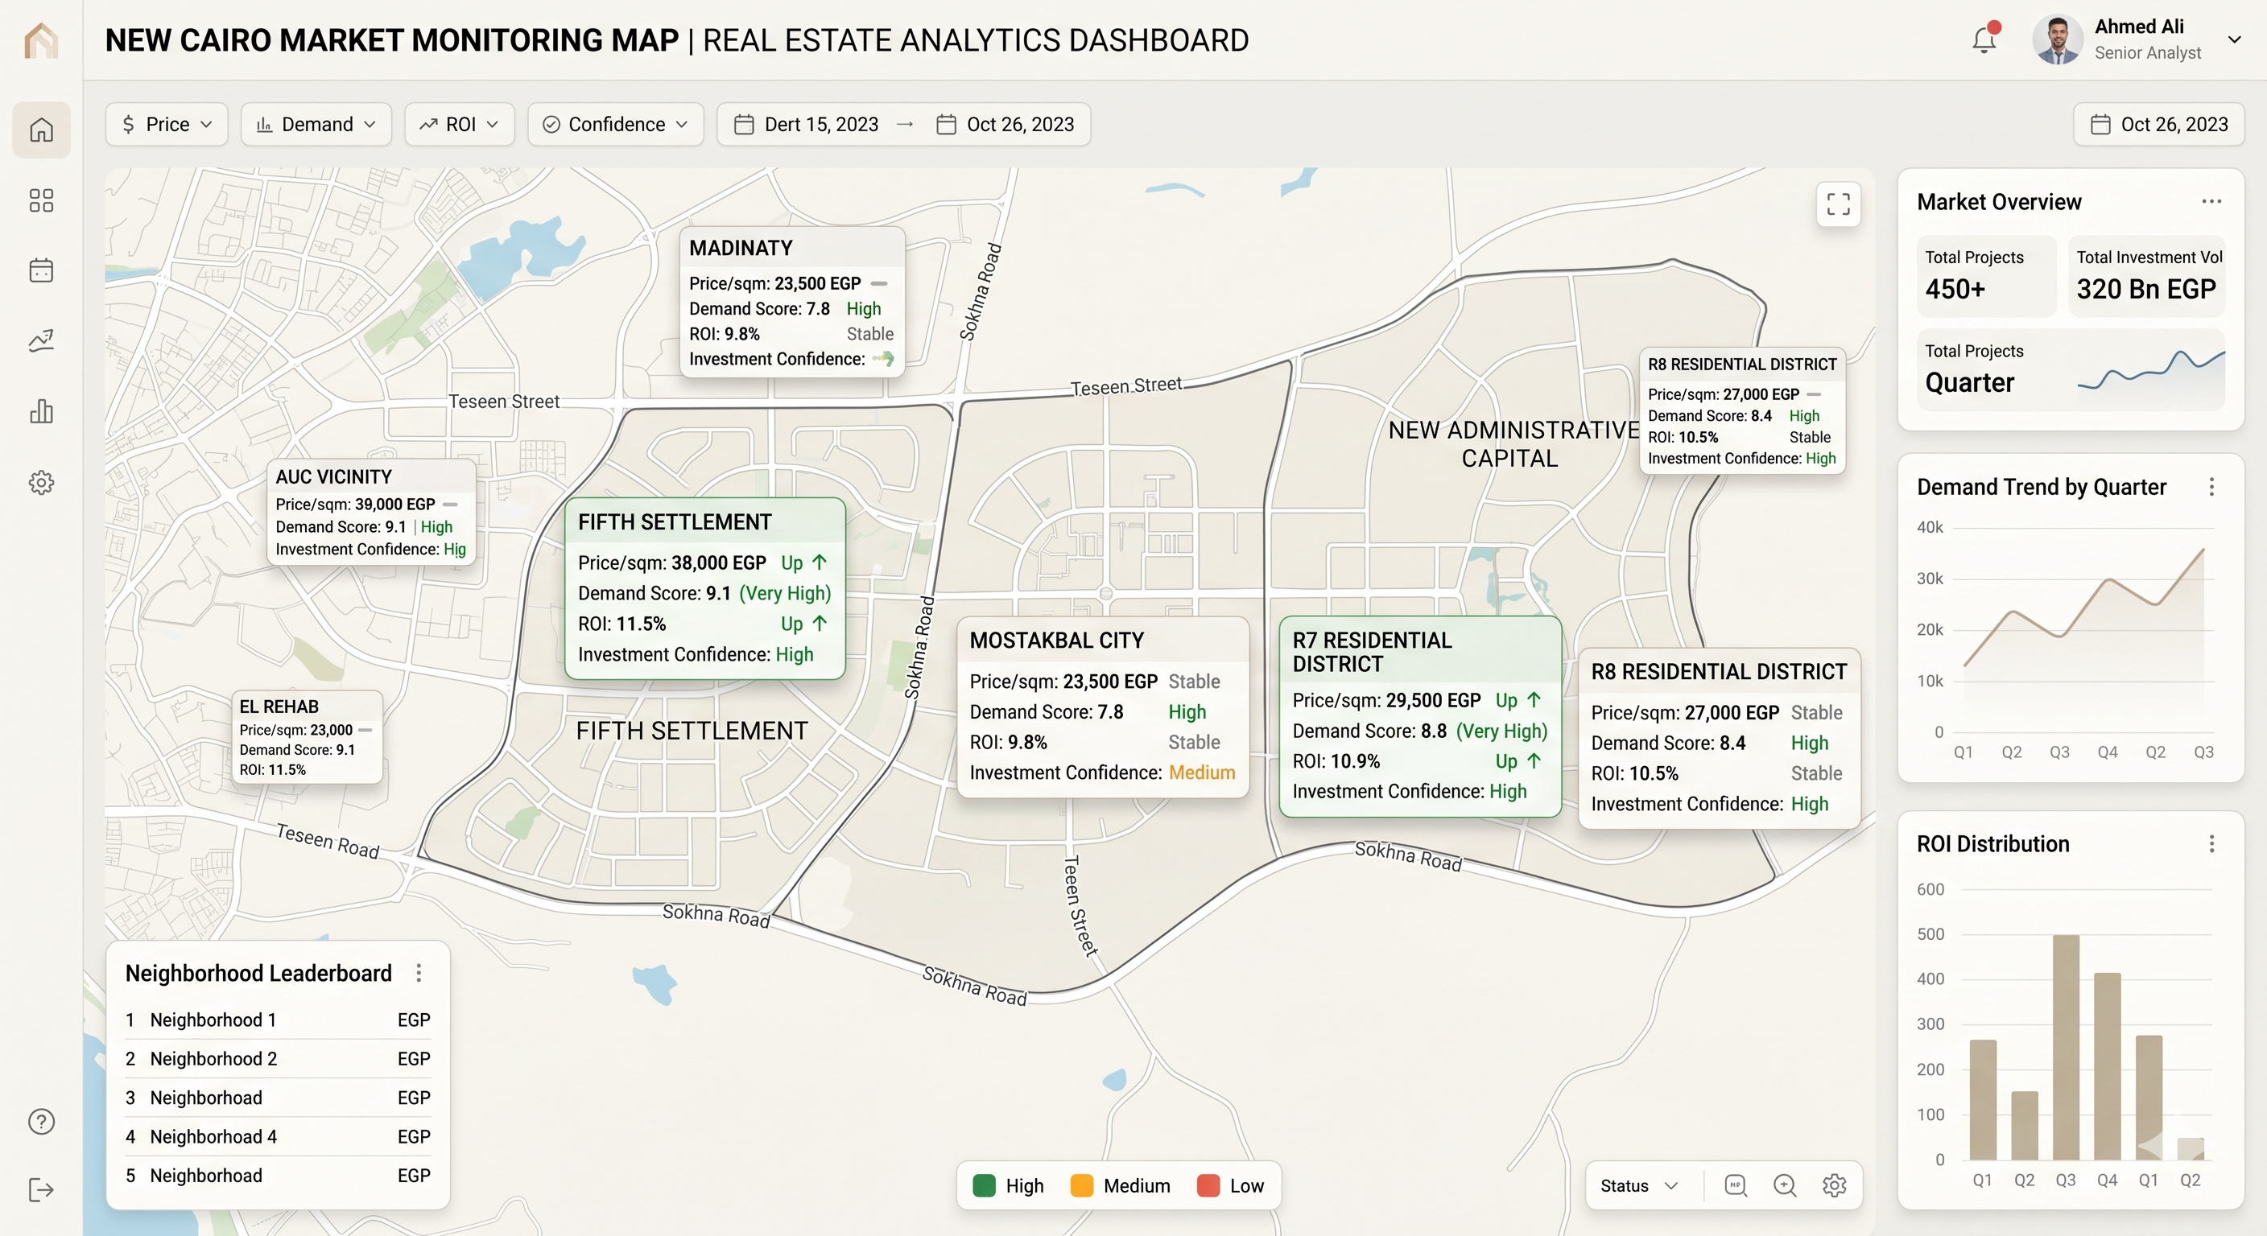Click the last Q2 bar in ROI Distribution
The height and width of the screenshot is (1236, 2267).
[2191, 1148]
